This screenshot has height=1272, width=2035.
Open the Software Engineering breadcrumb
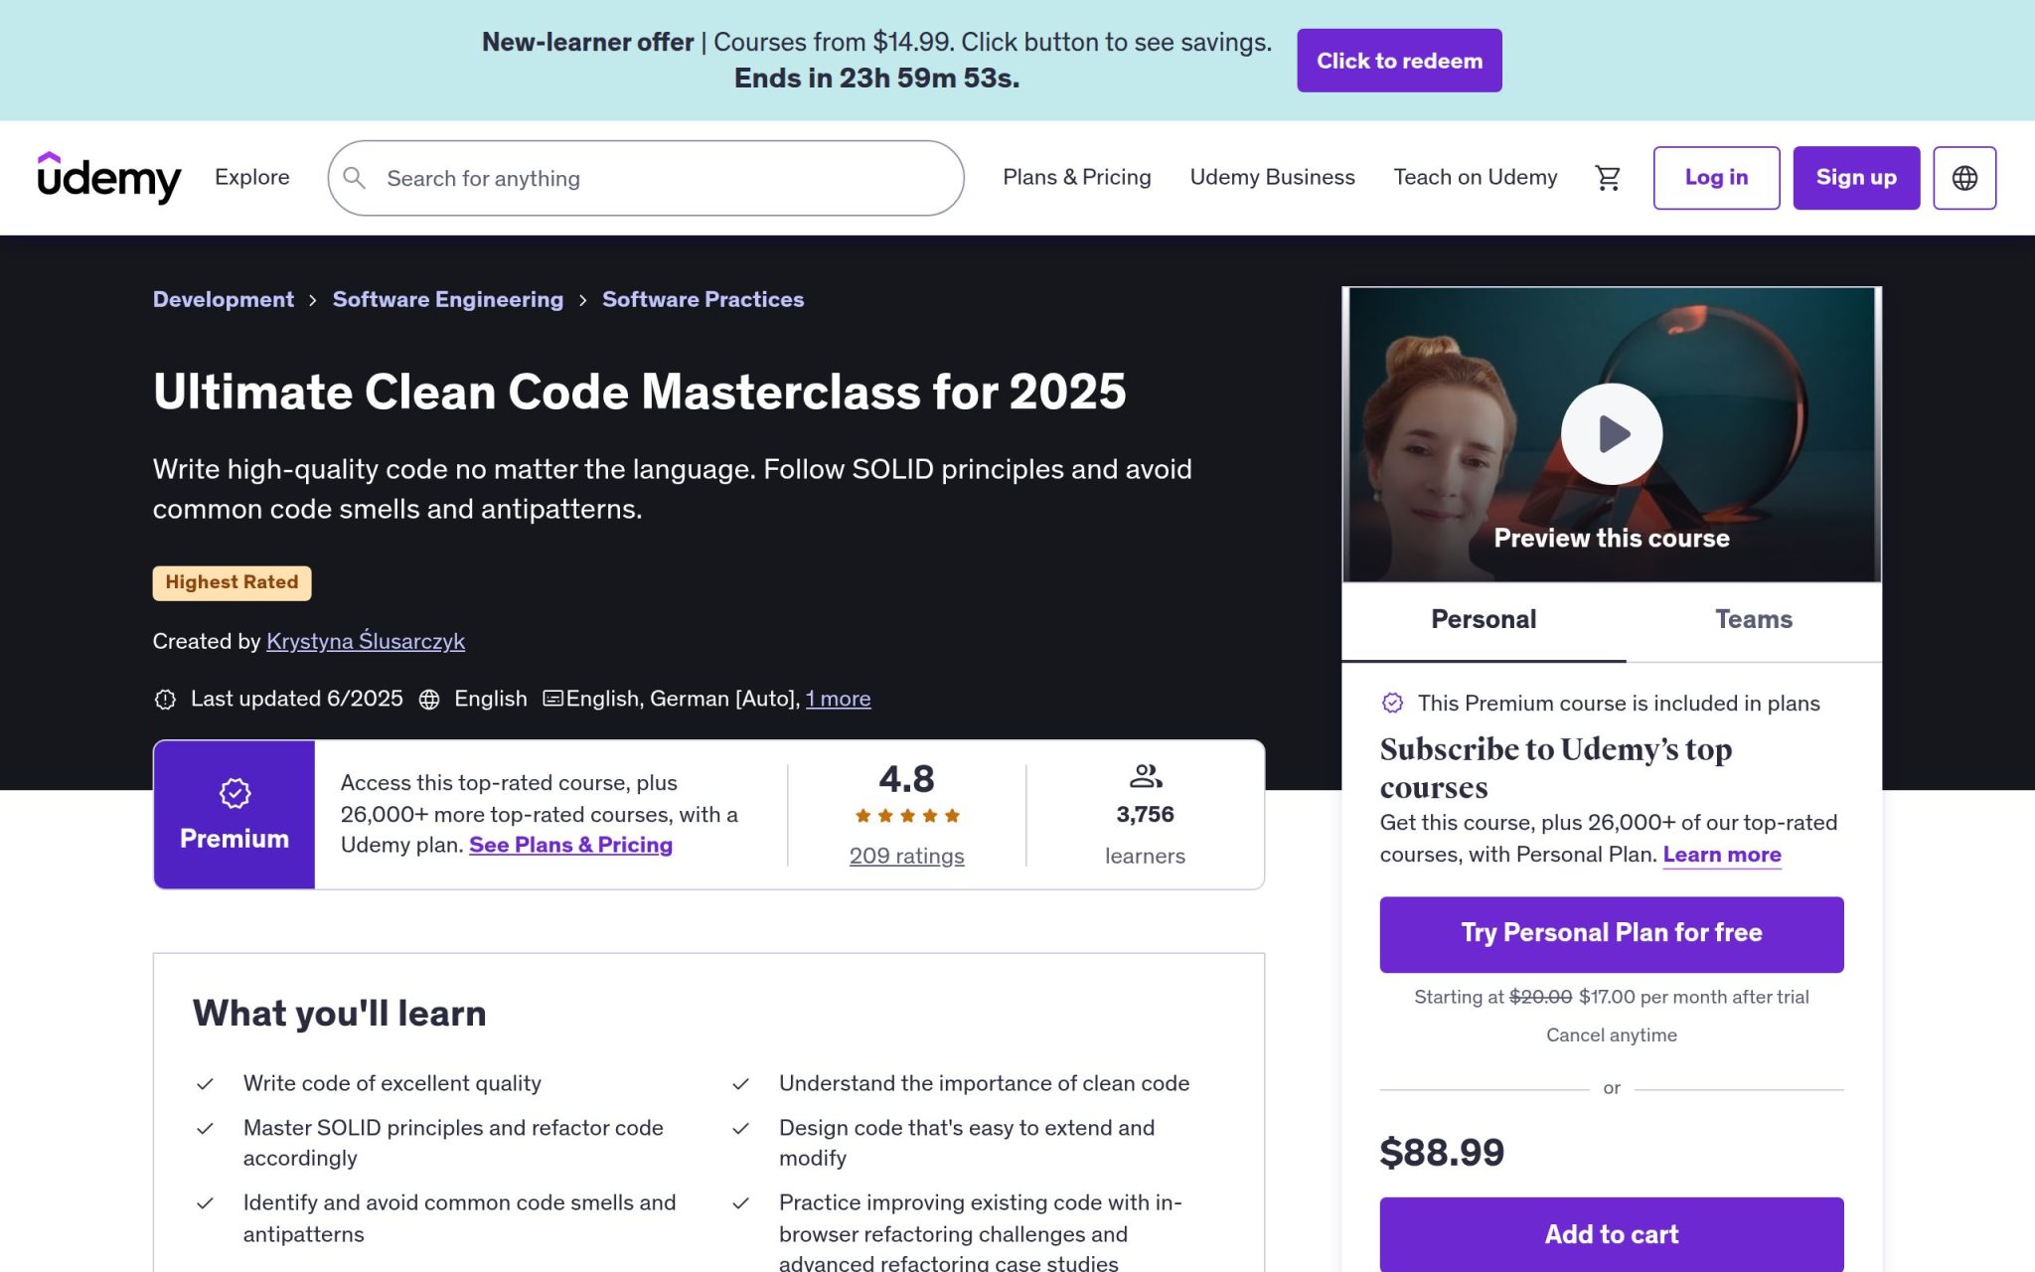click(448, 299)
